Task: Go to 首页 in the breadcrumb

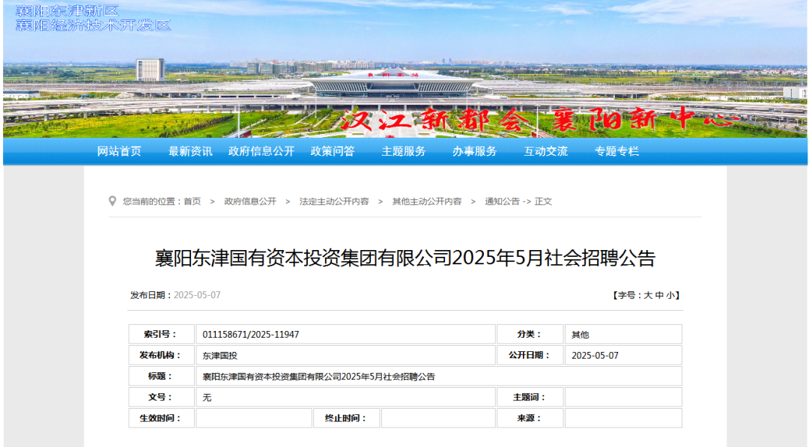Action: pos(193,201)
